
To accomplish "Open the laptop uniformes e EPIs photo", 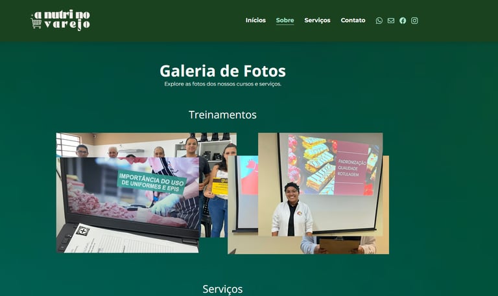I will click(128, 205).
